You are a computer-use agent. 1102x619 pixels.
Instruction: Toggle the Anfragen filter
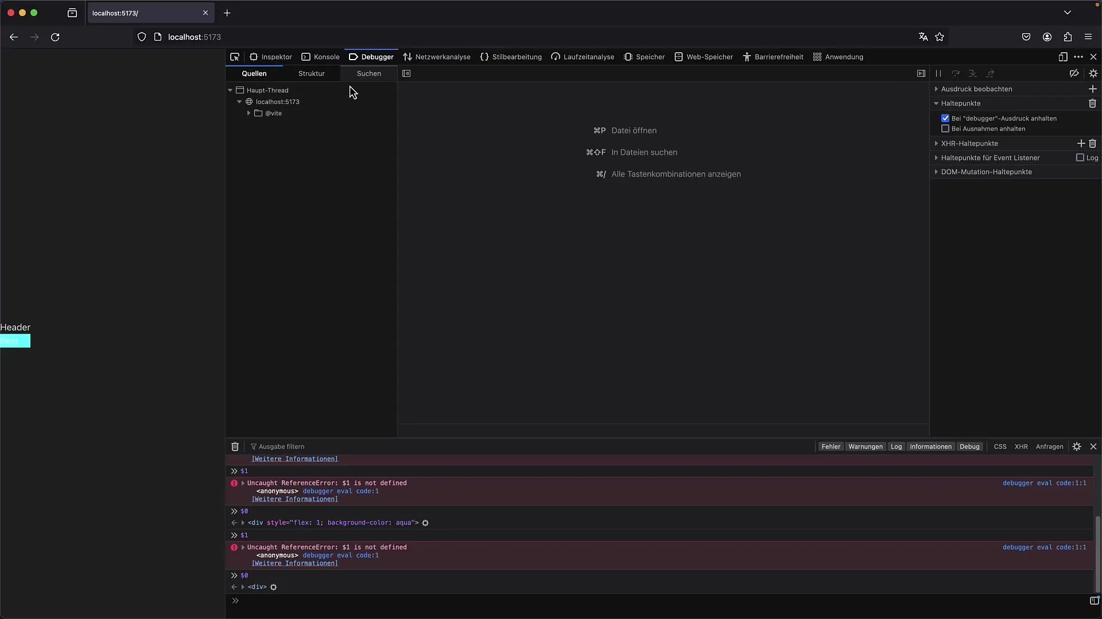coord(1049,446)
